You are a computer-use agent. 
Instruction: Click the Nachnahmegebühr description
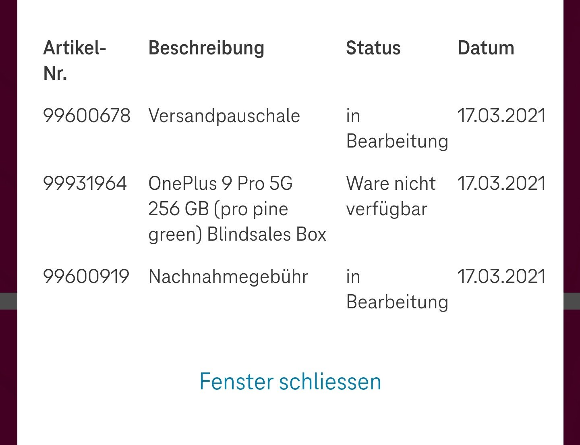(x=228, y=277)
